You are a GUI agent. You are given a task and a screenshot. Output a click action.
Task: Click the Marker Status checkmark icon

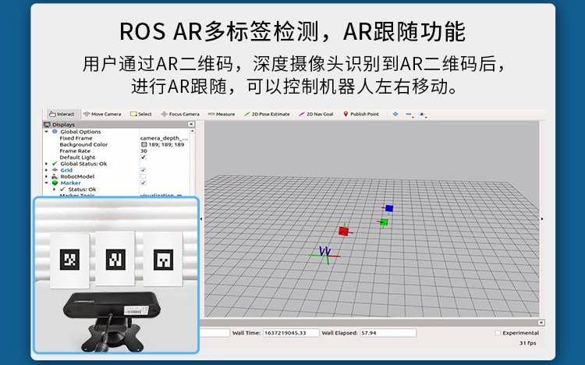click(62, 190)
